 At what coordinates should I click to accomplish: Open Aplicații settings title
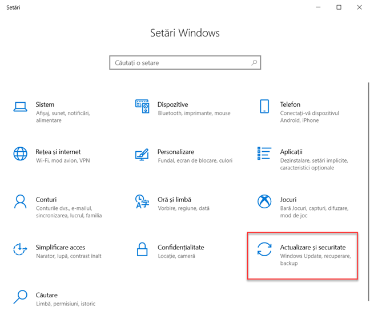coord(291,152)
